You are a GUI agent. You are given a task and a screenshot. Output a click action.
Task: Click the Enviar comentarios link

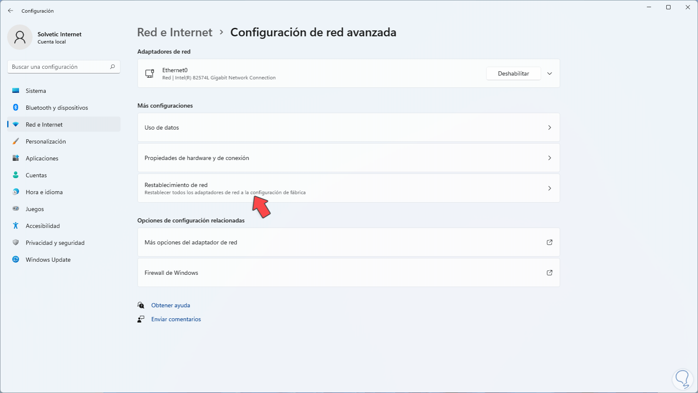pos(176,319)
